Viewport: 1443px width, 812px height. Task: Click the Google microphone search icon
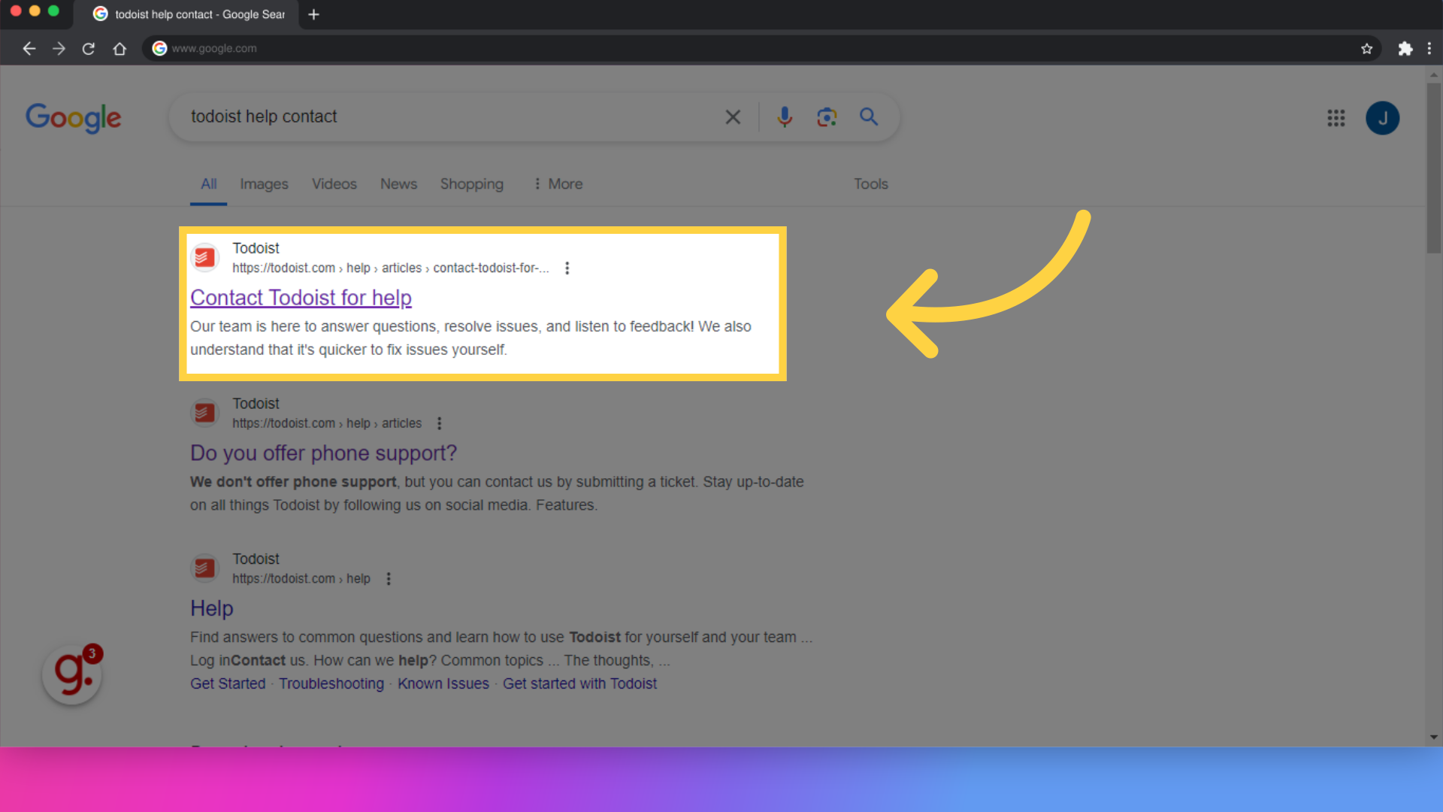785,117
